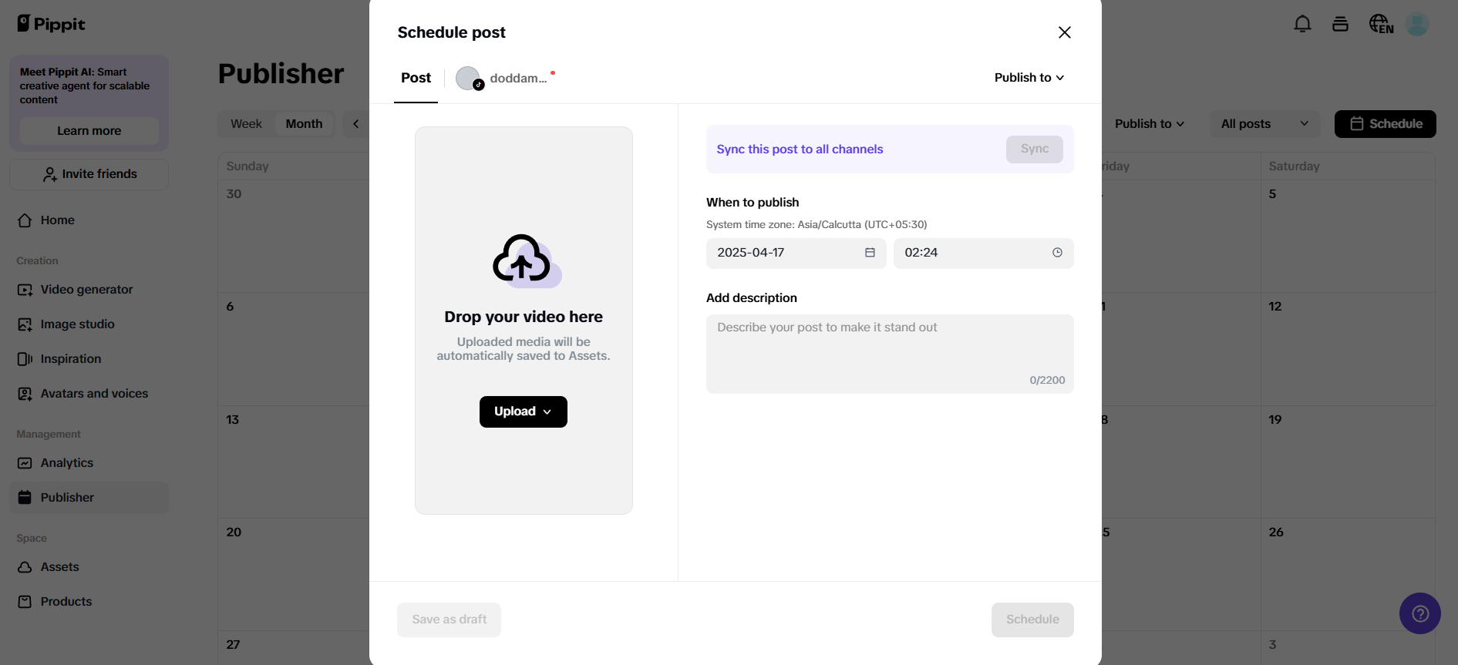This screenshot has width=1458, height=665.
Task: Select the Month view toggle
Action: click(304, 124)
